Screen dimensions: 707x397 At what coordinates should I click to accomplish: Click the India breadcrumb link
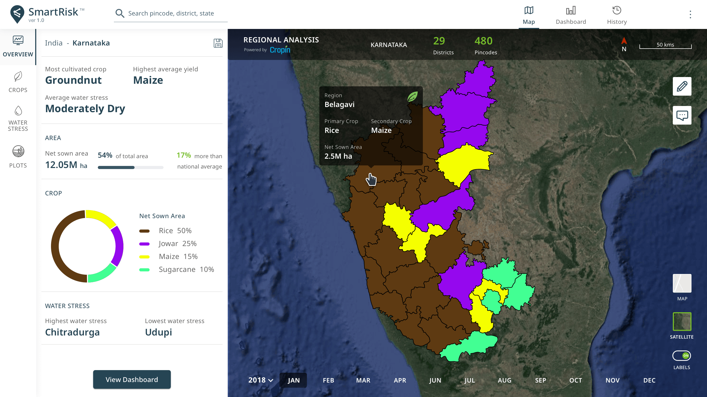[54, 43]
